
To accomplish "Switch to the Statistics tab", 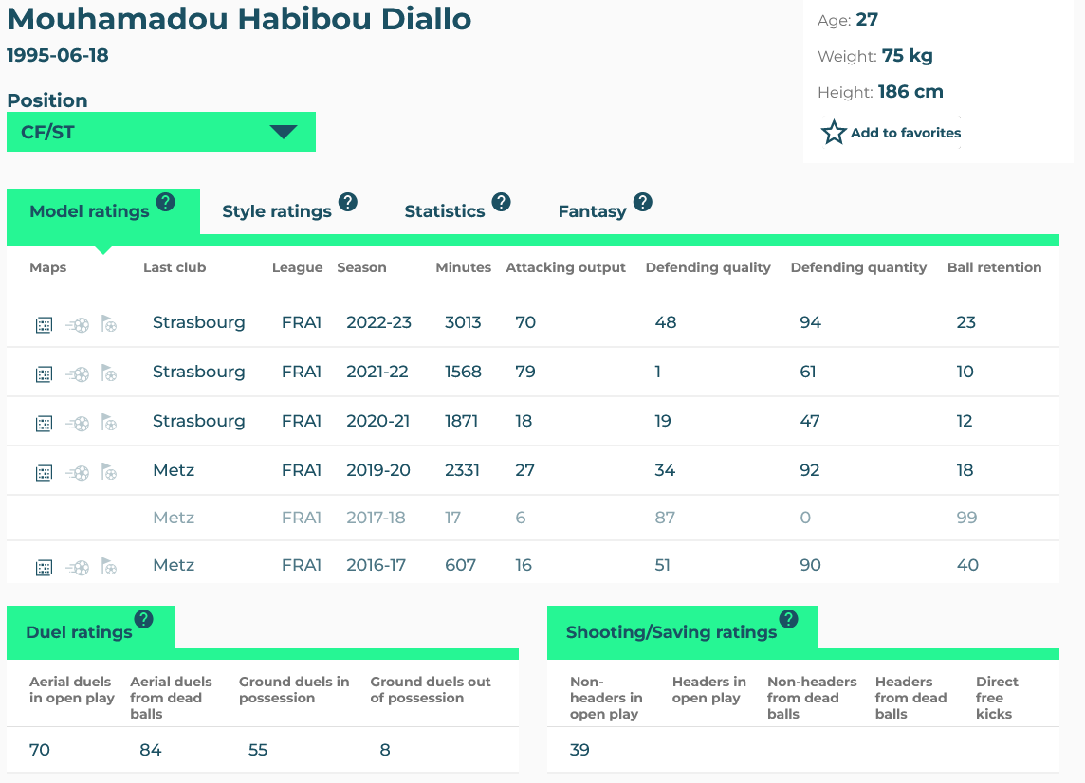I will (x=444, y=211).
